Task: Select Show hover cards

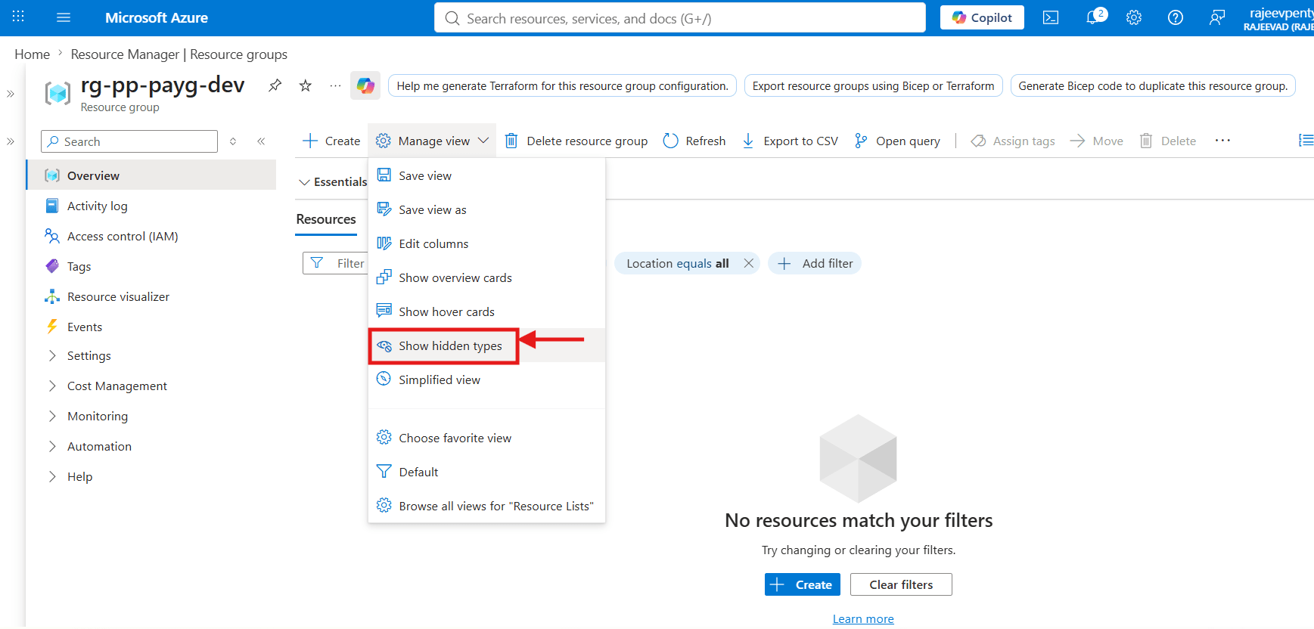Action: pyautogui.click(x=486, y=311)
